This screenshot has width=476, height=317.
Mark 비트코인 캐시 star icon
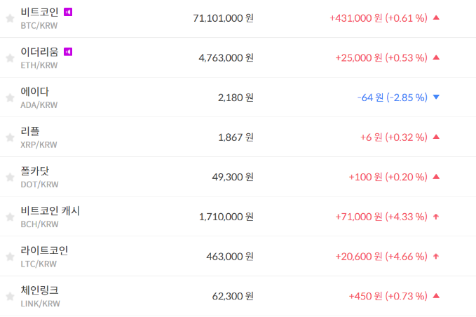click(x=10, y=217)
